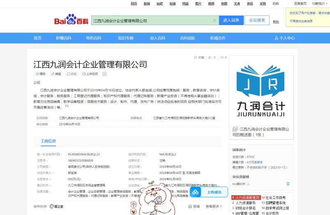Image resolution: width=330 pixels, height=215 pixels.
Task: Click credit code 91360403MA38J8QL23
Action: (x=84, y=154)
